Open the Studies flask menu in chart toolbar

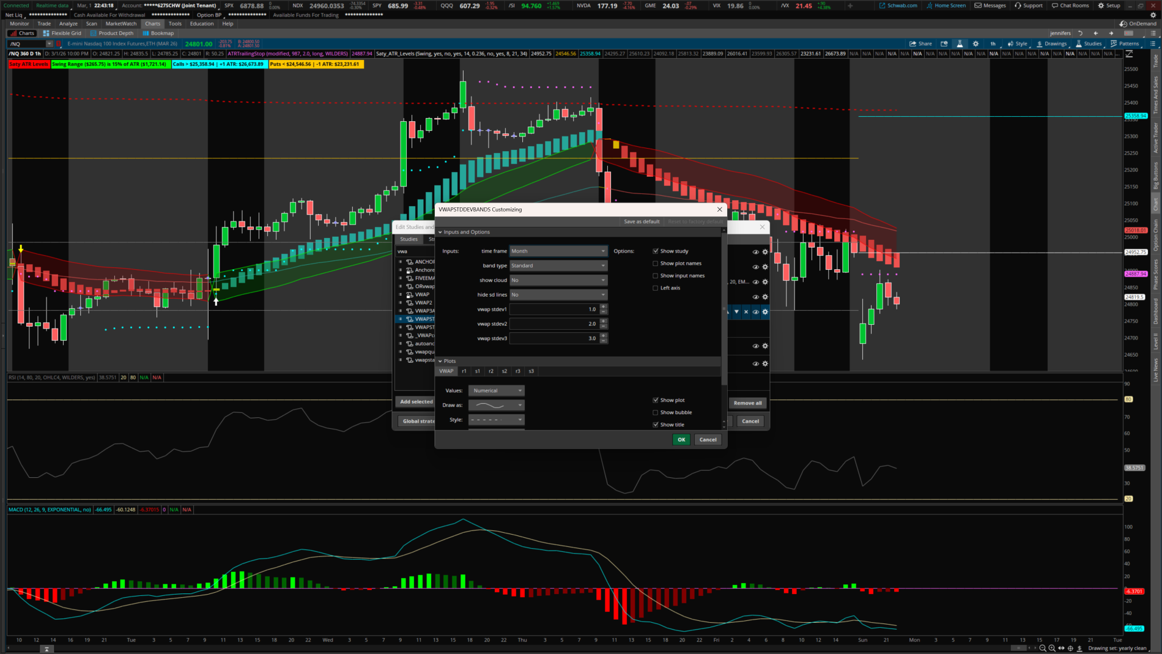coord(1088,43)
